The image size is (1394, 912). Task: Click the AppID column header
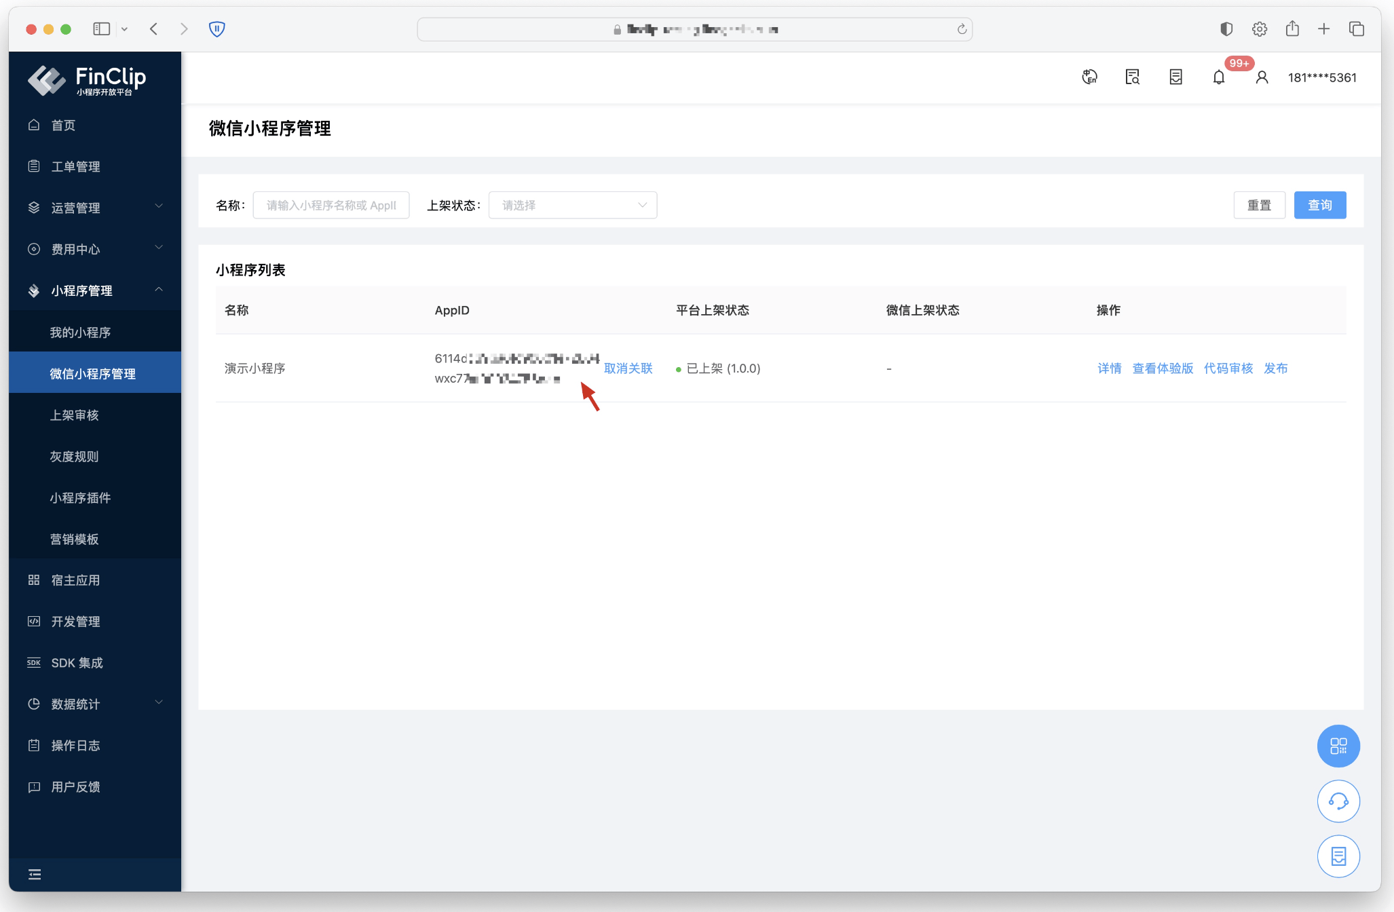click(452, 310)
